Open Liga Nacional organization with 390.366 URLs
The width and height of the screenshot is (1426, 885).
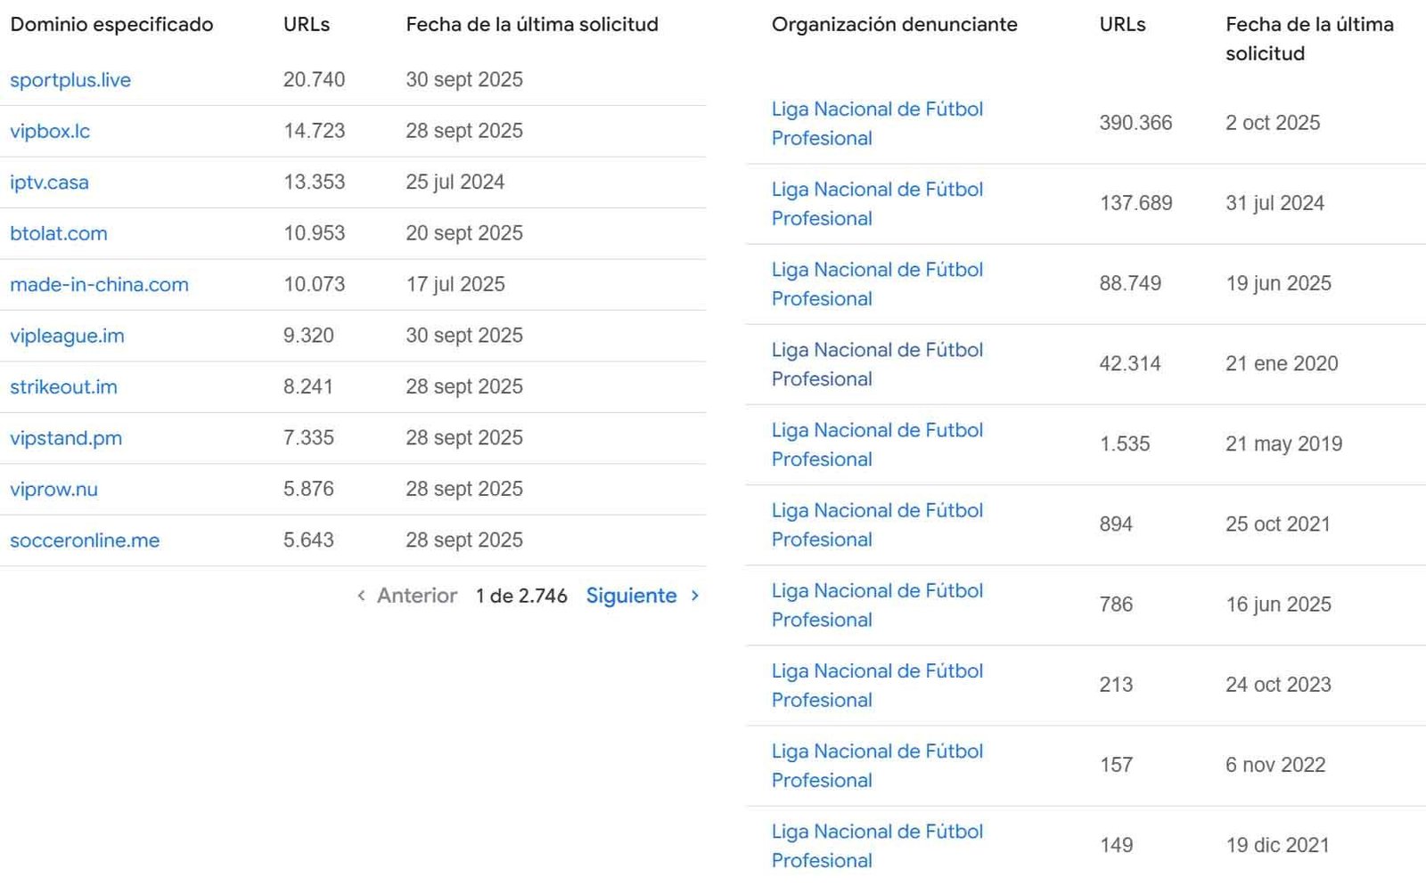pos(877,124)
